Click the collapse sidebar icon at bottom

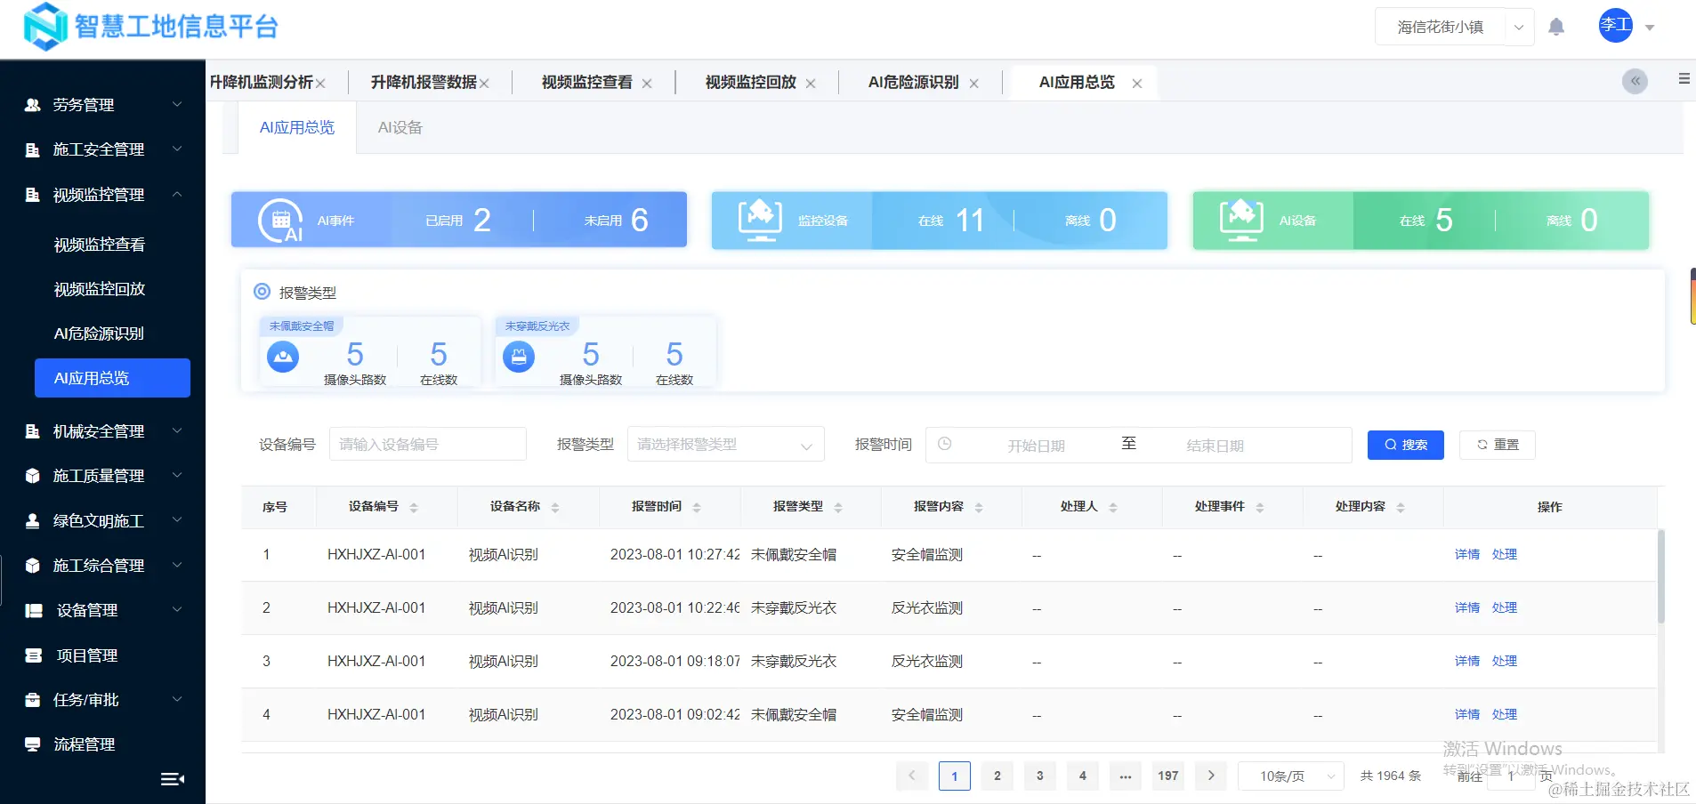pyautogui.click(x=171, y=778)
